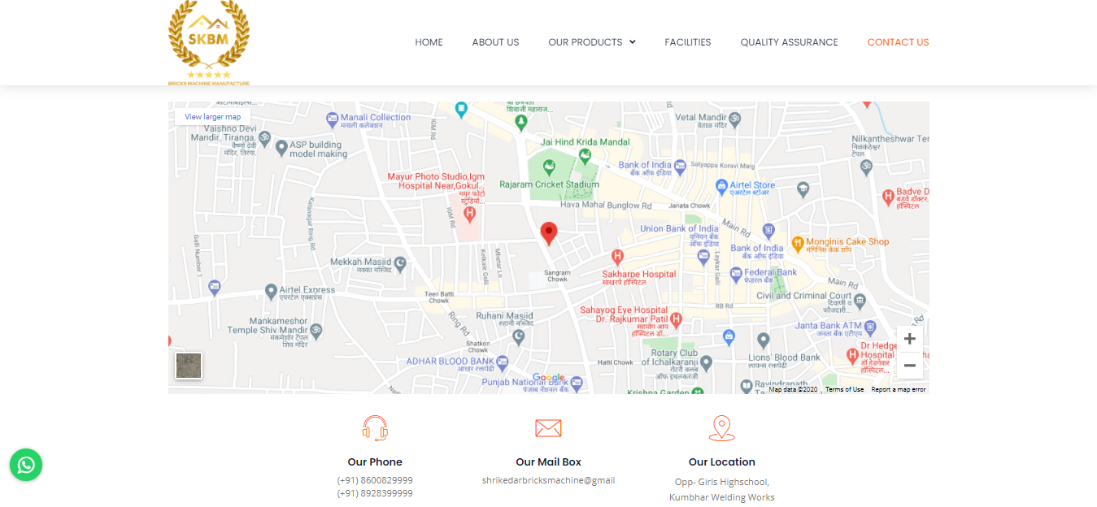Click the envelope icon above Our Mail Box
1097x507 pixels.
pos(548,428)
